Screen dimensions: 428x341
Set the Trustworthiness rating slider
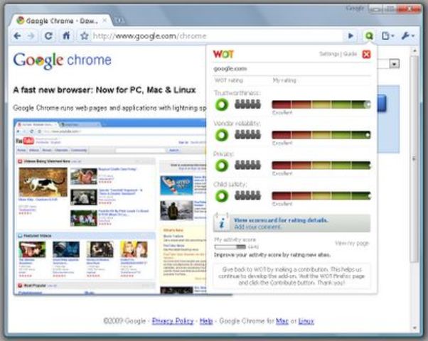(321, 104)
